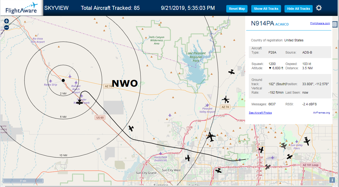
Task: Select the large aircraft near exit 131
Action: coord(211,137)
